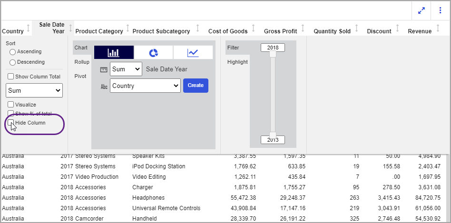This screenshot has width=451, height=223.
Task: Click the 3,415.43 discount value
Action: pyautogui.click(x=388, y=198)
